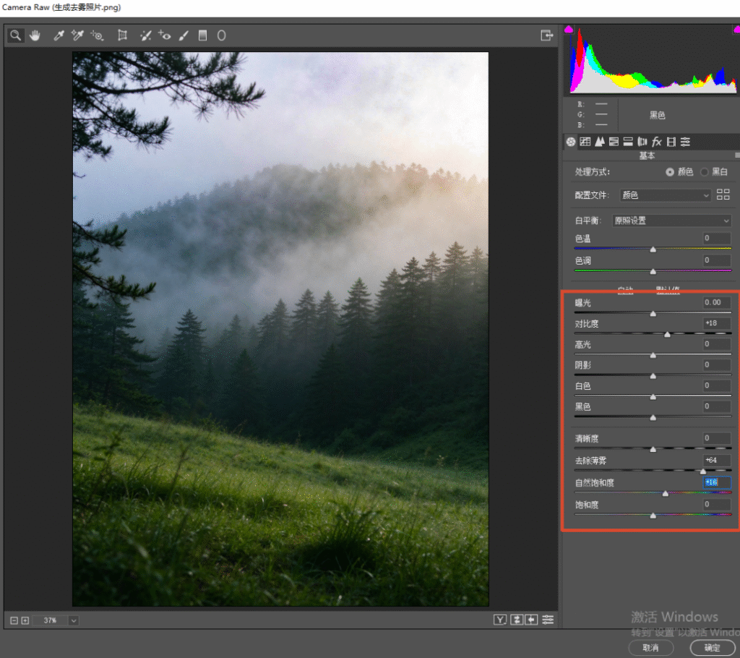Click the 阴影 value field
This screenshot has height=658, width=740.
tap(717, 364)
